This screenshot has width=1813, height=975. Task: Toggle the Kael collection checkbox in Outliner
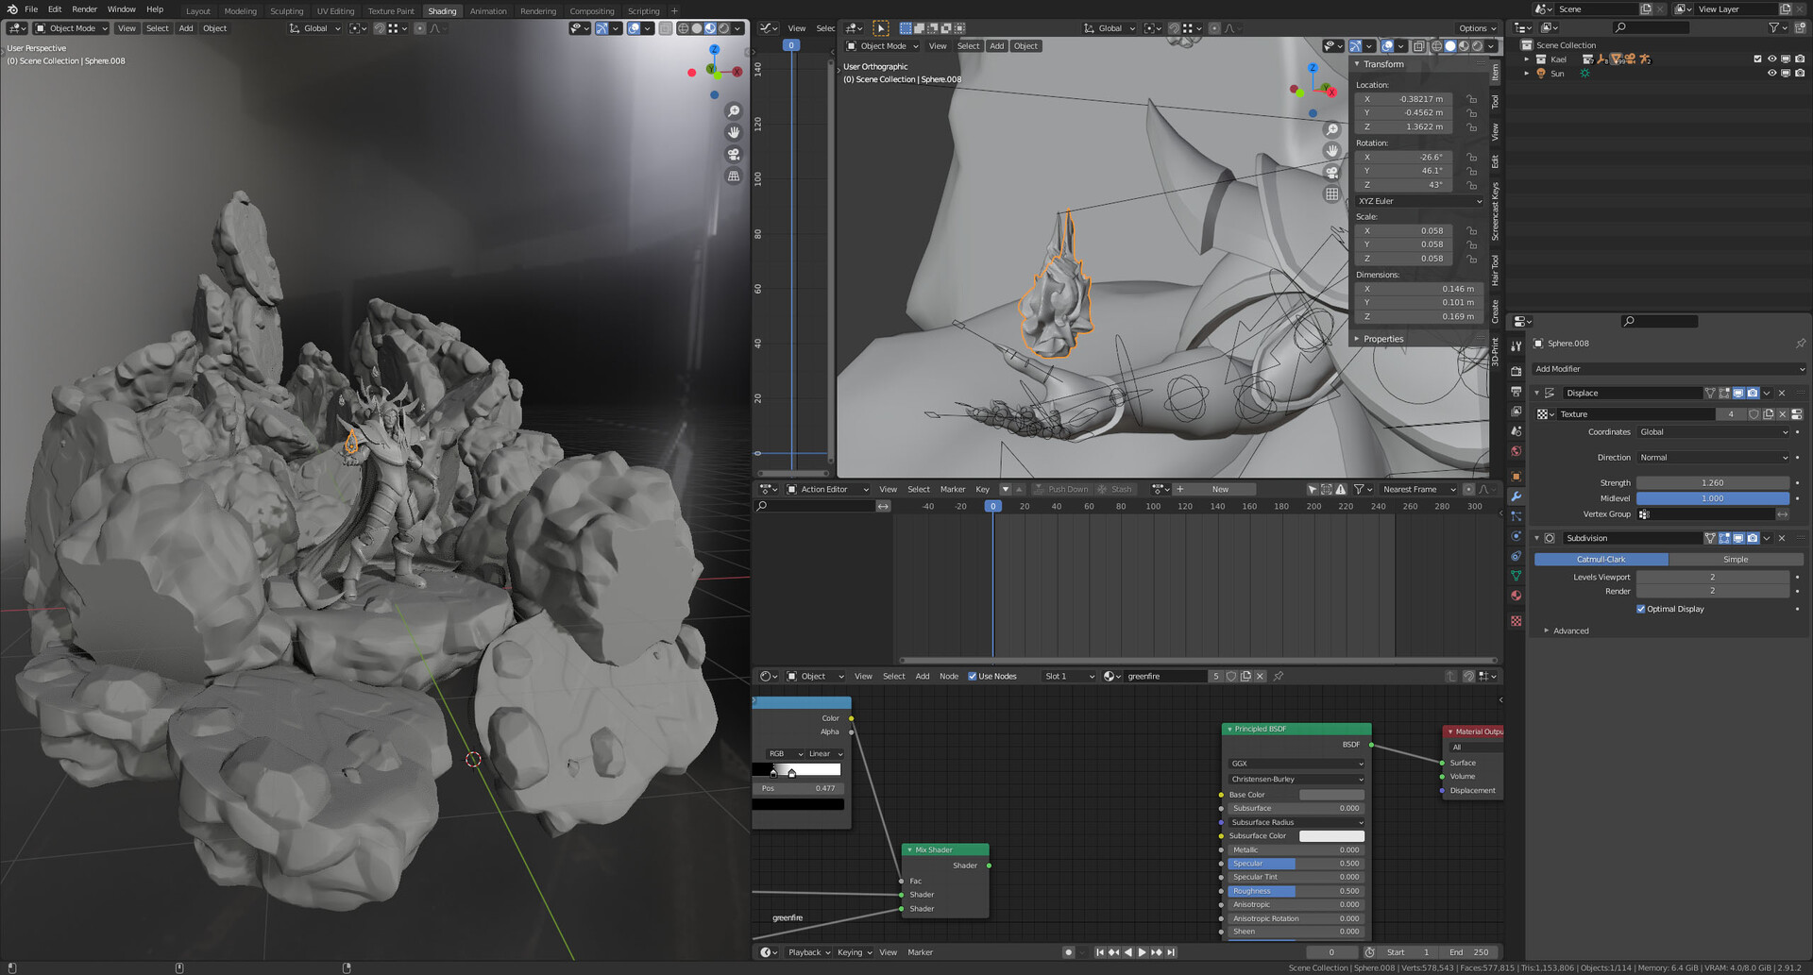[1757, 59]
